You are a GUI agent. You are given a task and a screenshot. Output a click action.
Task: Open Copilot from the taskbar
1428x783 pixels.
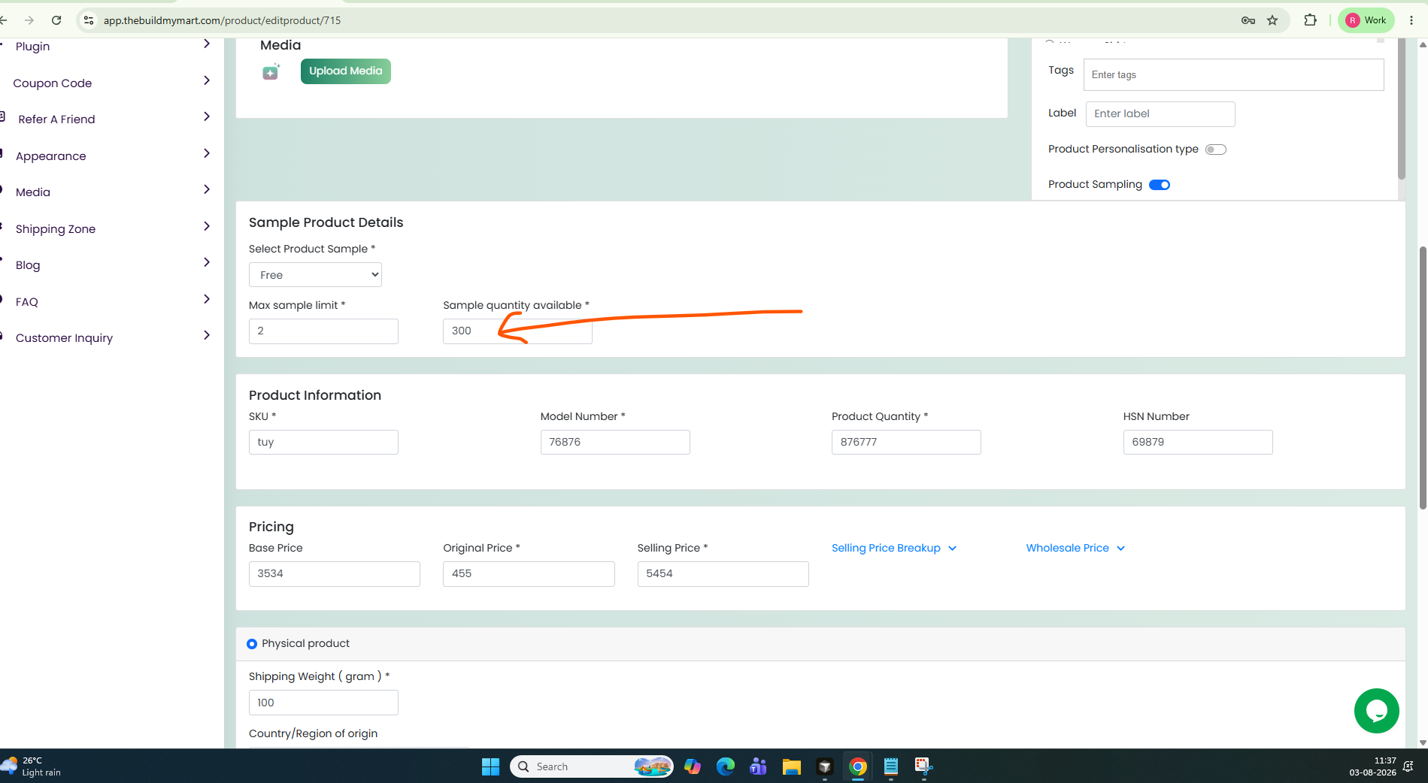pos(693,766)
